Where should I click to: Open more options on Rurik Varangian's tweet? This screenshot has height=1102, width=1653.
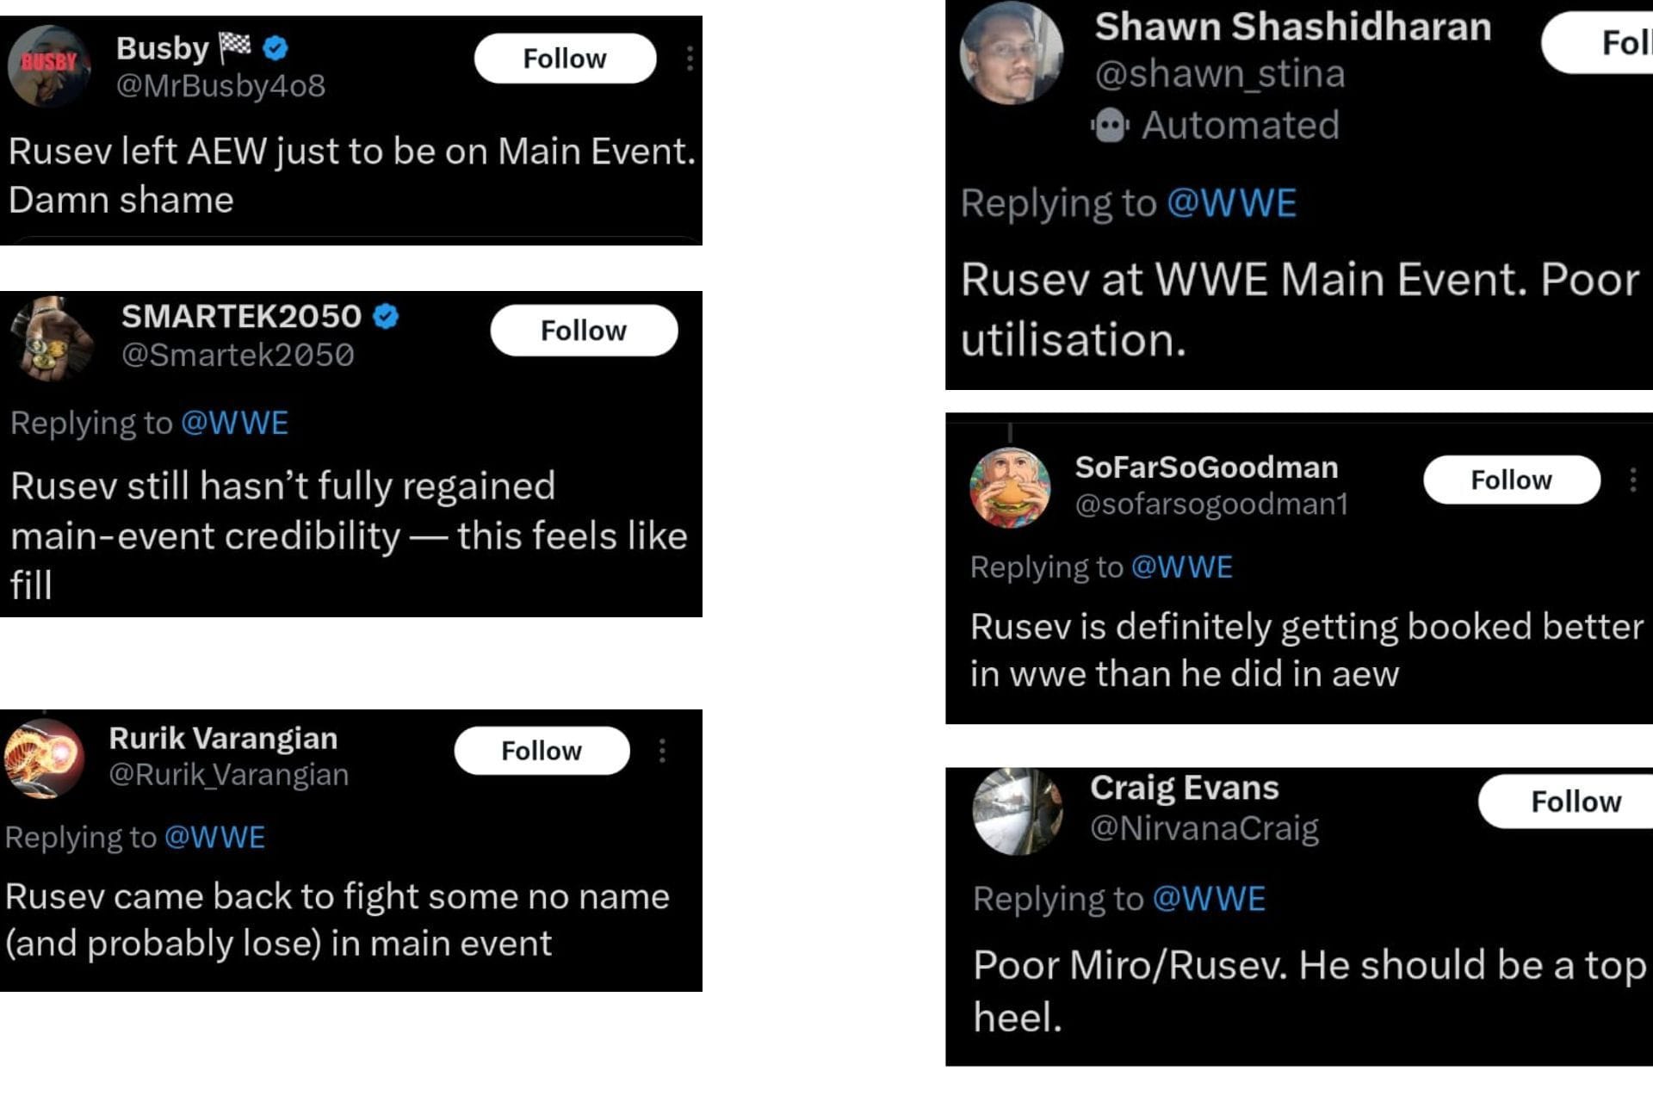pos(660,749)
